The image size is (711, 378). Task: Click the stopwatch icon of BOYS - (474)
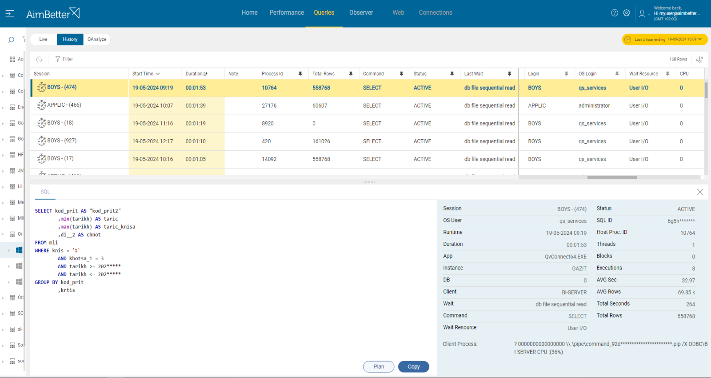tap(41, 87)
